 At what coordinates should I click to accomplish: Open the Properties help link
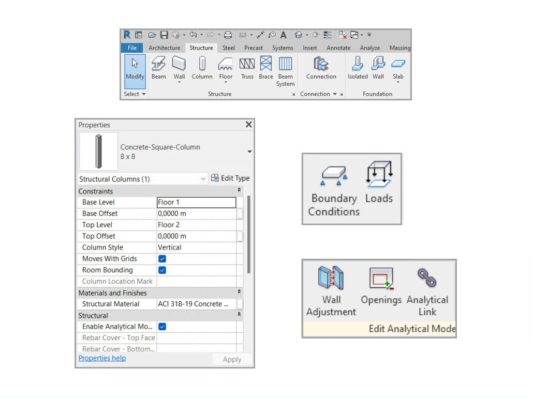click(101, 358)
